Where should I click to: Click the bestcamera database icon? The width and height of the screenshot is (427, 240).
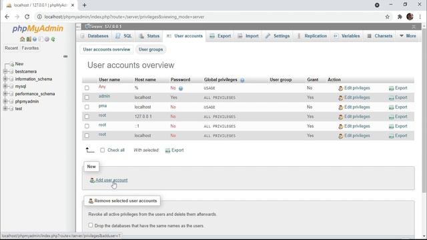pos(11,71)
